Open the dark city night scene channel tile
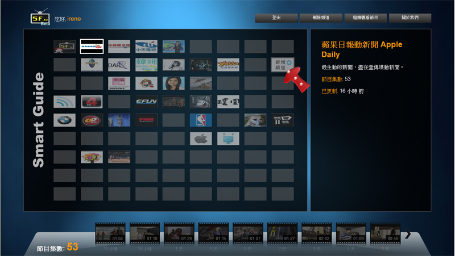Image resolution: width=455 pixels, height=256 pixels. [x=201, y=65]
